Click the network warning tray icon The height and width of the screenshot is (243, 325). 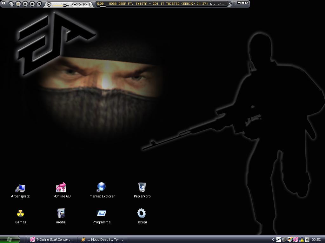point(302,240)
